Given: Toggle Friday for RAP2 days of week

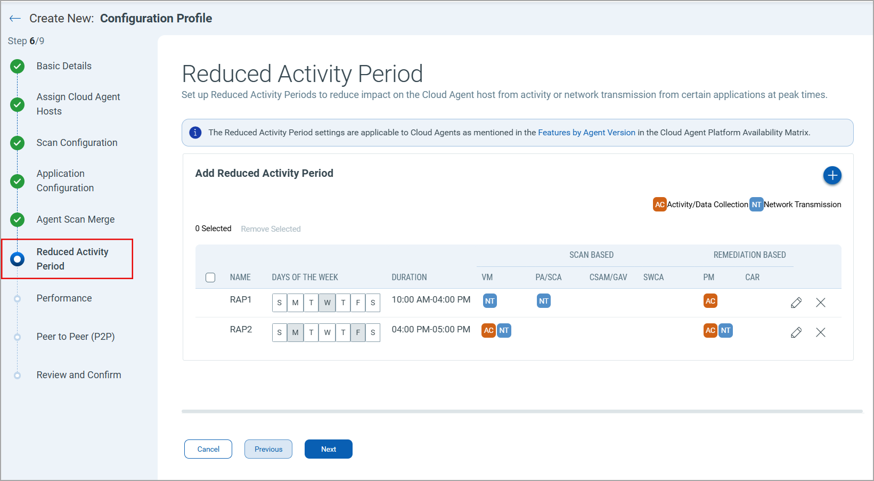Looking at the screenshot, I should click(x=357, y=332).
